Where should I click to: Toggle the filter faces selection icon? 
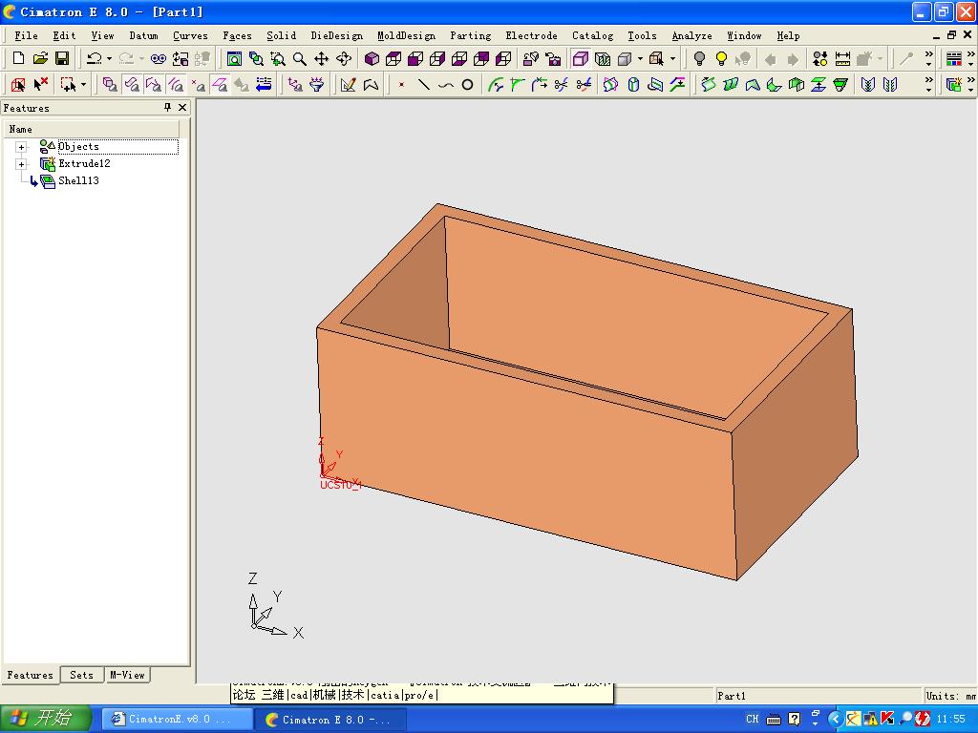point(132,84)
